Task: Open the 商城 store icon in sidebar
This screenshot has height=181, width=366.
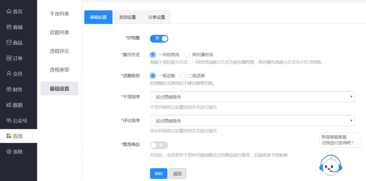Action: (x=9, y=27)
